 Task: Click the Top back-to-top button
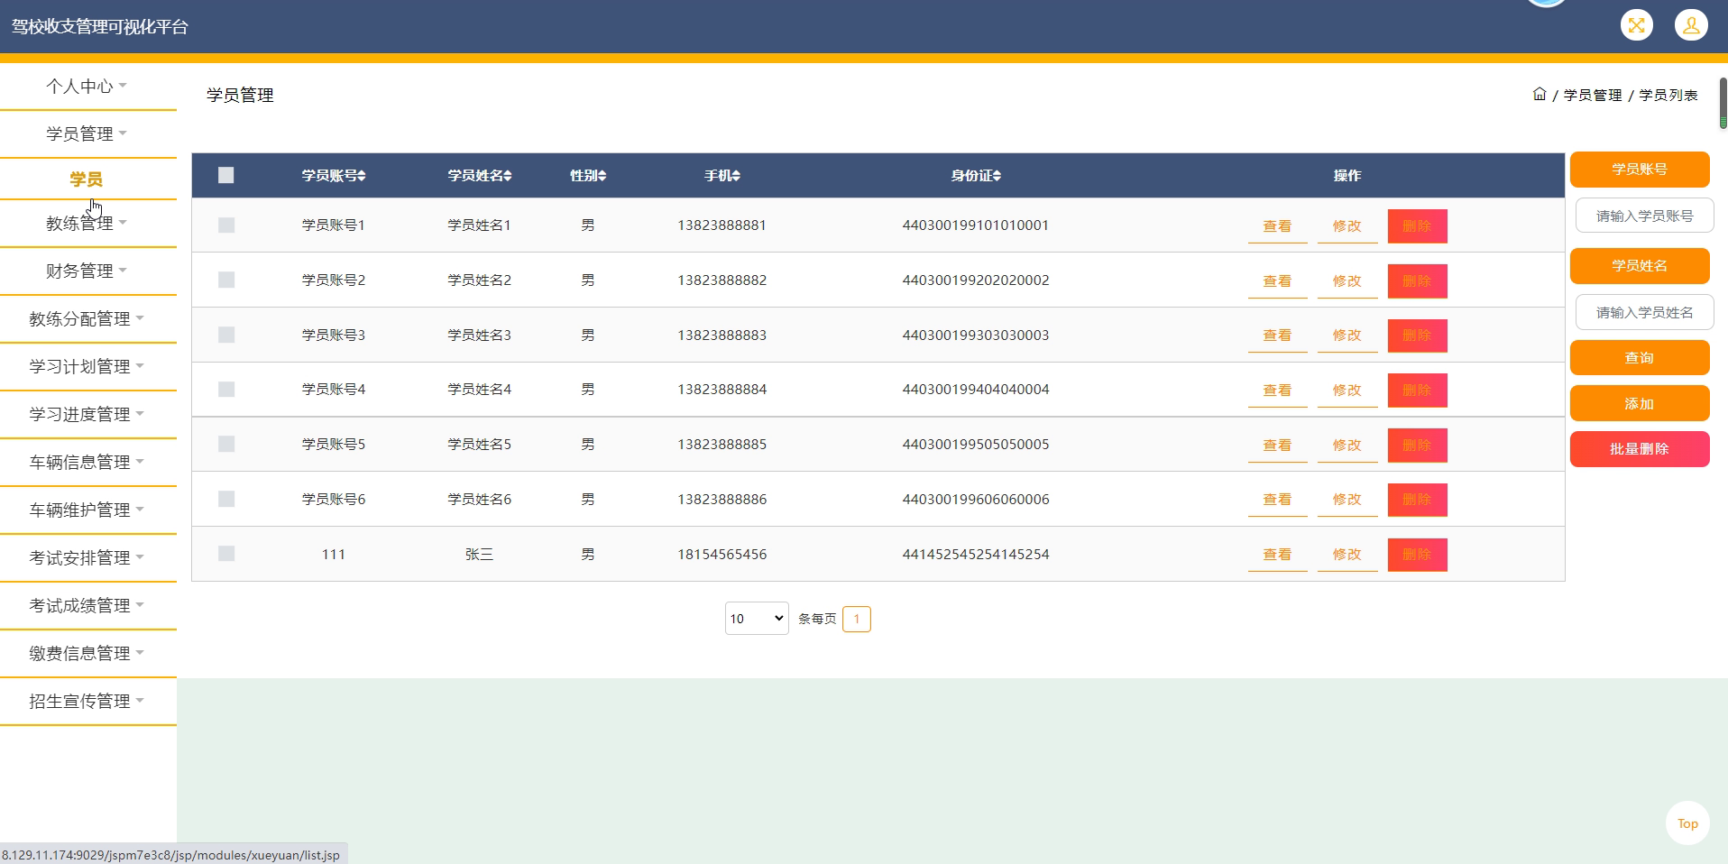point(1687,823)
